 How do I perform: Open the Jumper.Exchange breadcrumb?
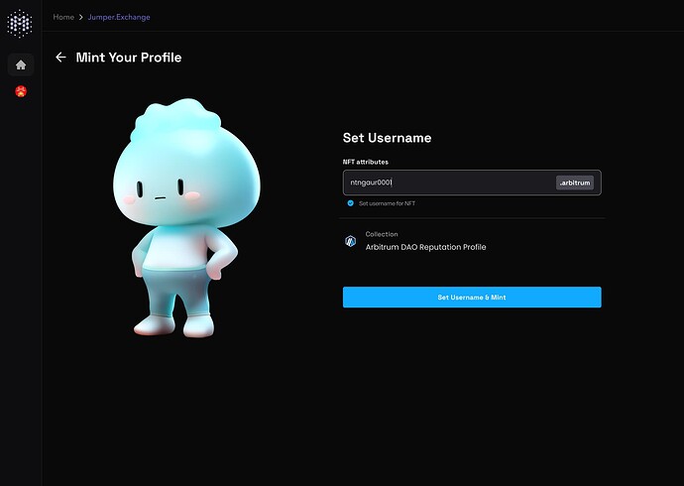pos(119,17)
